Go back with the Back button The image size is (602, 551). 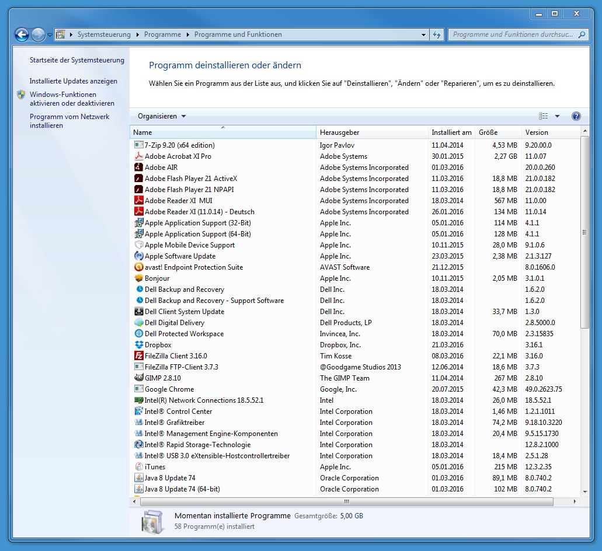22,34
